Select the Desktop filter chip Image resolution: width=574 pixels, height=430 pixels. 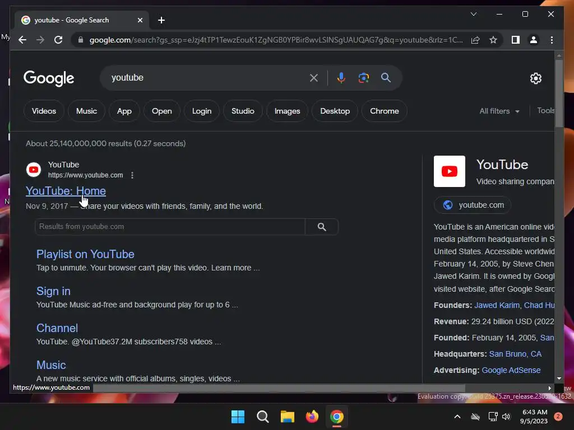pyautogui.click(x=335, y=111)
